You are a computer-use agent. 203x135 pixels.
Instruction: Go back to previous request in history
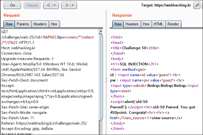[48, 5]
